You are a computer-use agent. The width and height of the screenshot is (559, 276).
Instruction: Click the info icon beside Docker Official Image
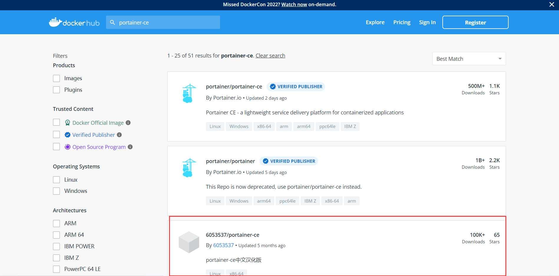[x=128, y=123]
